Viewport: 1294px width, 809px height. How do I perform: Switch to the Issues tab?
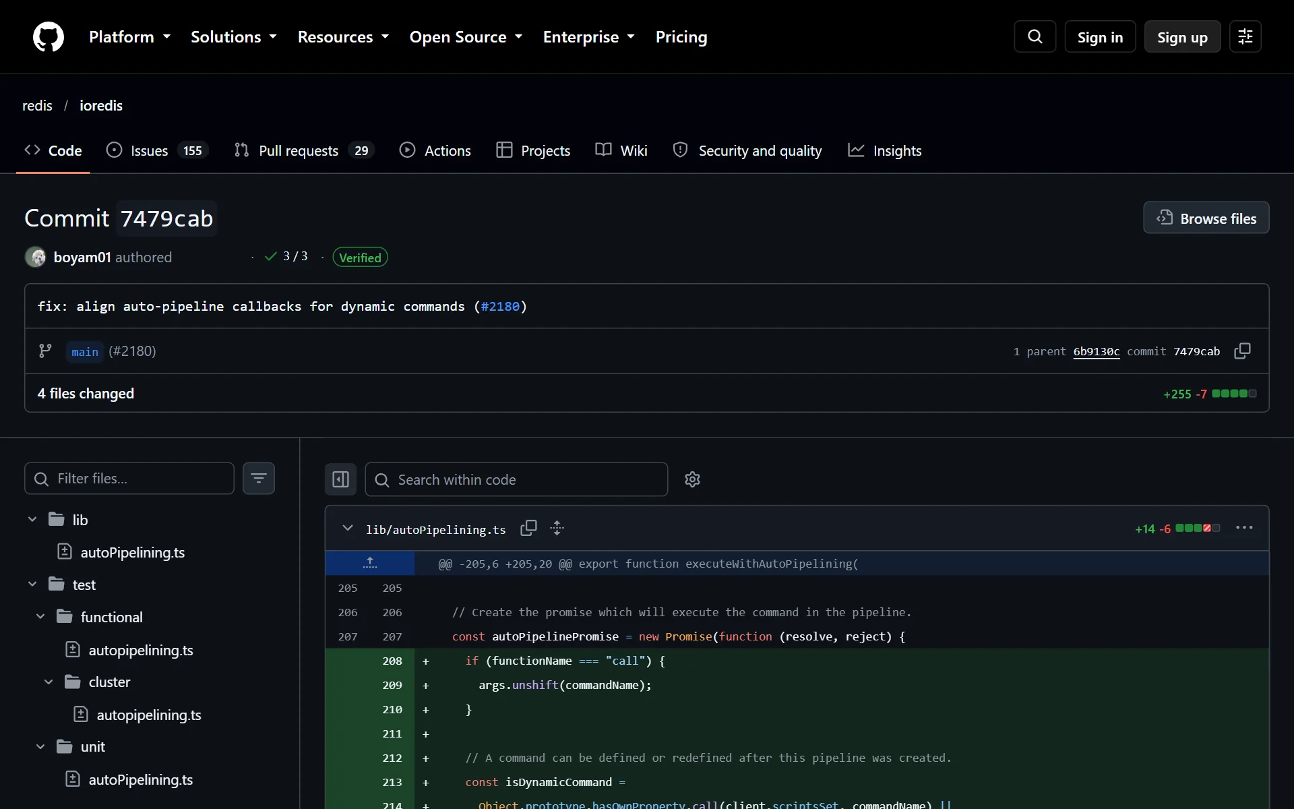coord(158,150)
